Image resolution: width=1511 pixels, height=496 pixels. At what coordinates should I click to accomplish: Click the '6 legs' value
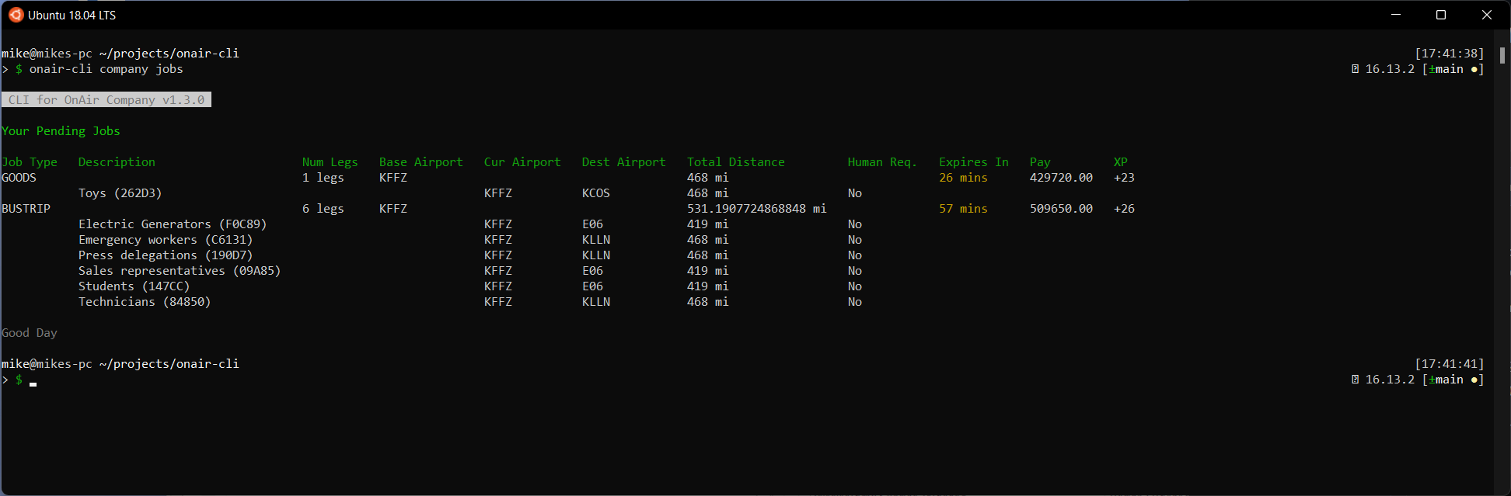(323, 209)
